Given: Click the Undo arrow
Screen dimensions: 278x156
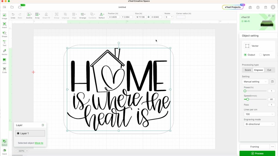Looking at the screenshot, I should [x=13, y=15].
